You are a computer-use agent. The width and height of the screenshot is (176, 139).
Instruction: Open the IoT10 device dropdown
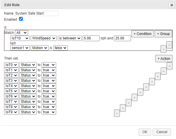[20, 38]
